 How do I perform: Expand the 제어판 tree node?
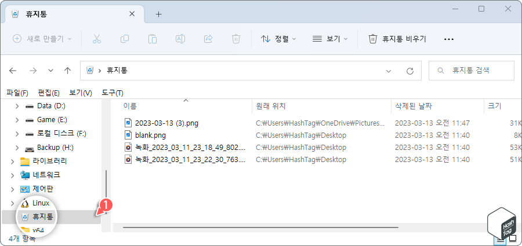point(12,189)
